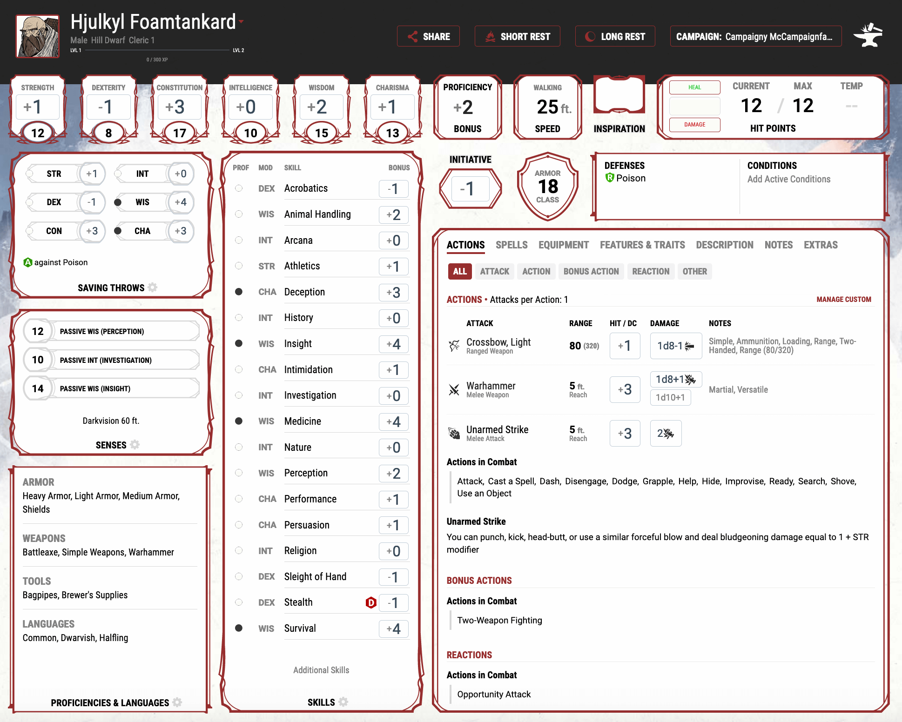Toggle Deception skill proficiency dot
The image size is (902, 722).
pos(239,292)
